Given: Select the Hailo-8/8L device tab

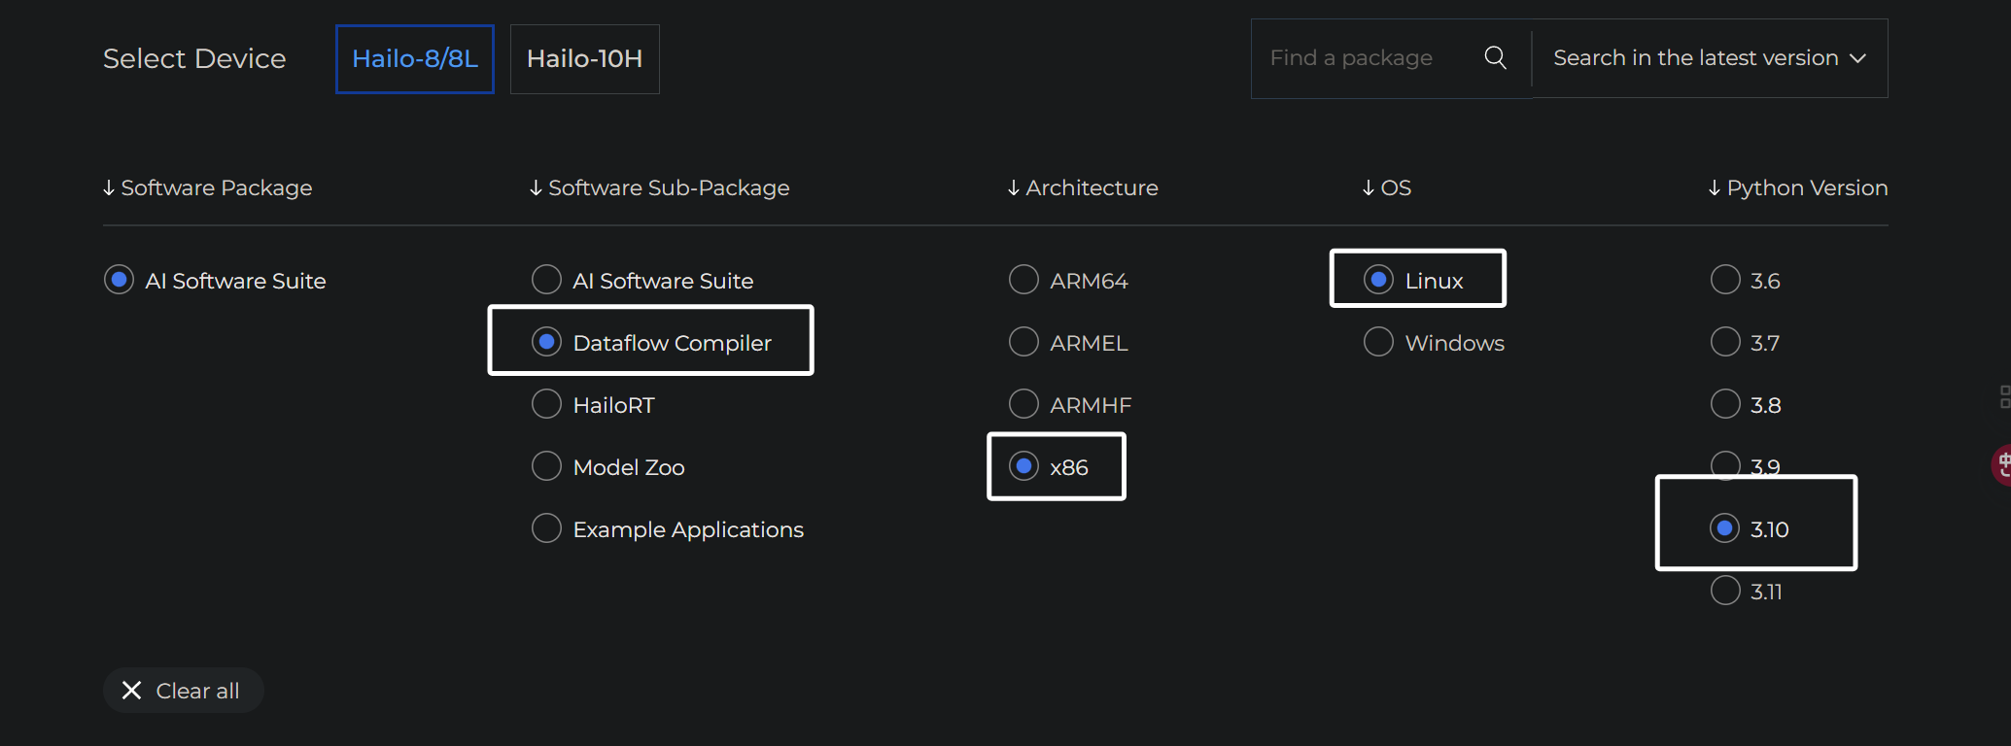Looking at the screenshot, I should [x=415, y=59].
